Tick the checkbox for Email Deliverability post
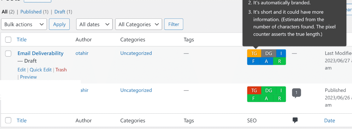 coord(8,54)
